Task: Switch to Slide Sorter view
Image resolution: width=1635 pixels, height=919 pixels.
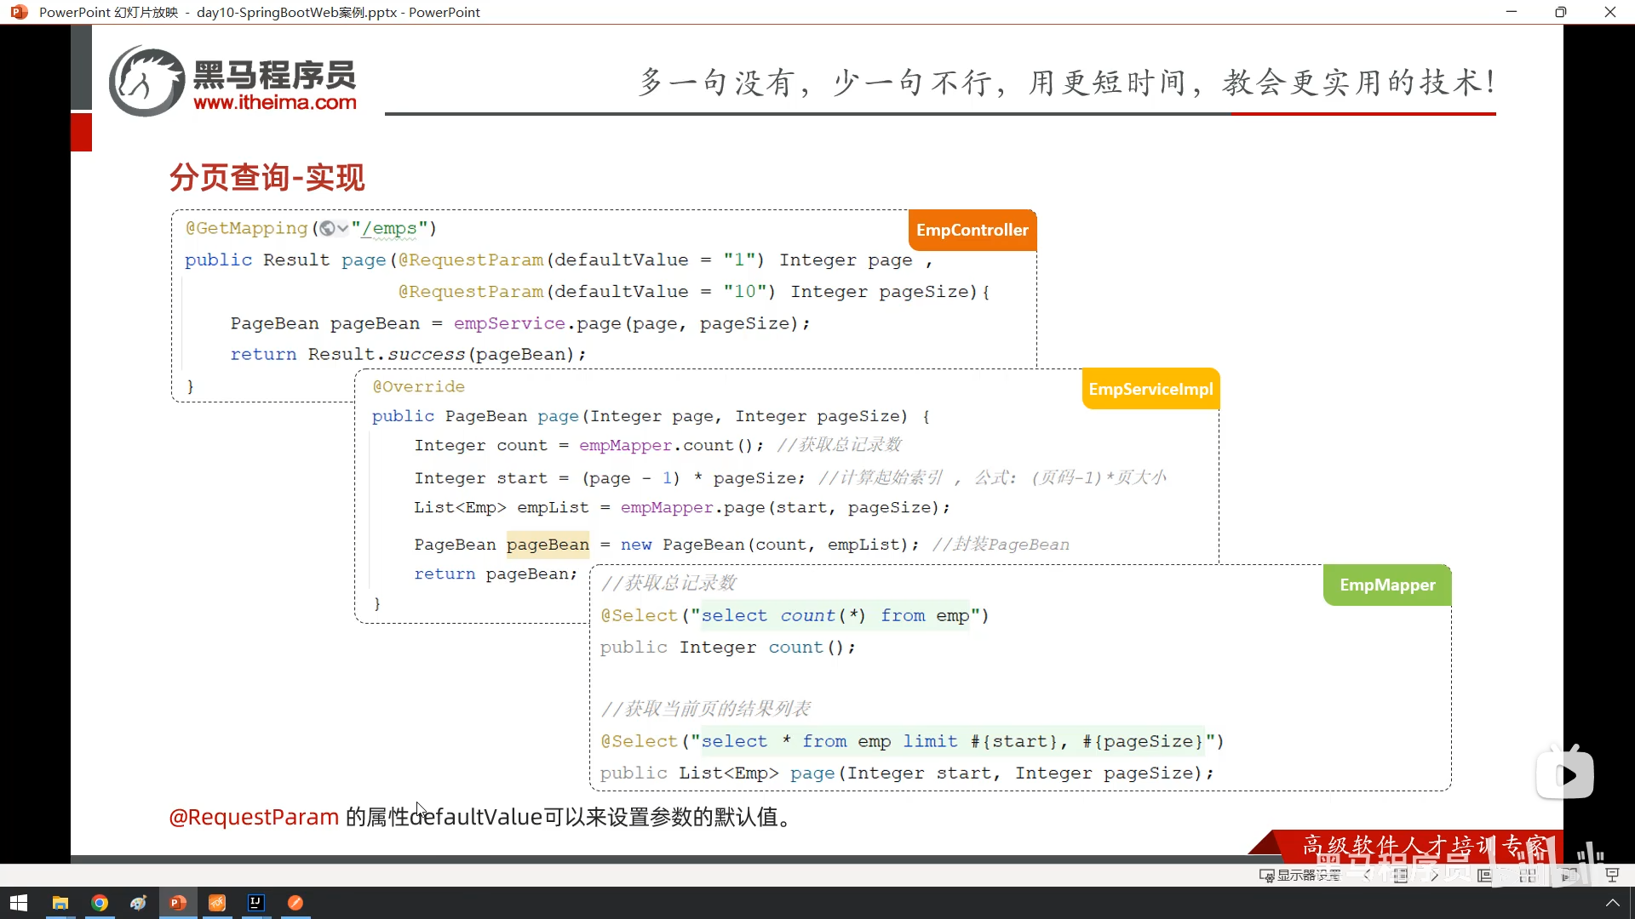Action: [x=1528, y=875]
